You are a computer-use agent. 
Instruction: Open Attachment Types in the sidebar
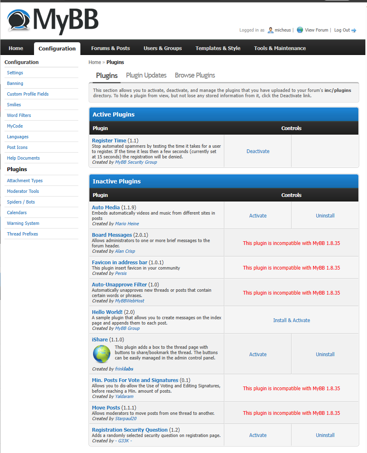click(25, 181)
